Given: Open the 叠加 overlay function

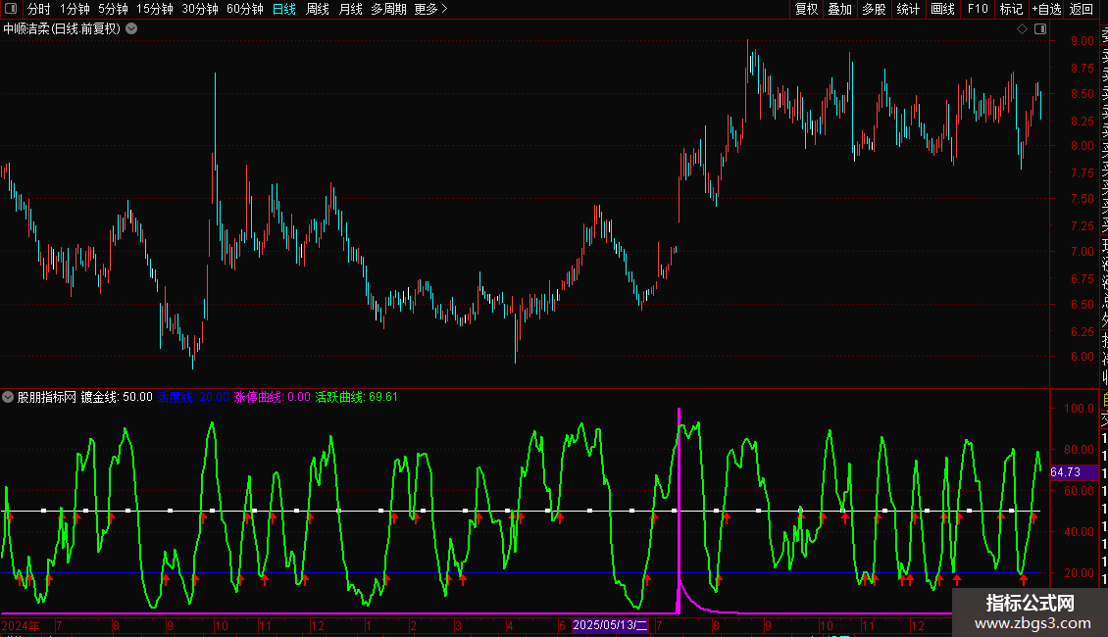Looking at the screenshot, I should (839, 9).
